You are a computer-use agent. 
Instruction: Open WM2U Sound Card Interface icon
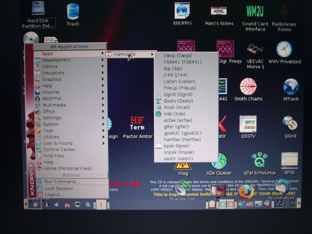coord(255,18)
